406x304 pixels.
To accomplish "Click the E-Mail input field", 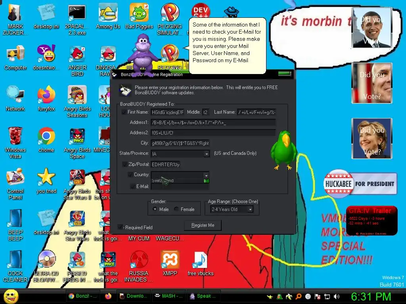I will pos(180,187).
